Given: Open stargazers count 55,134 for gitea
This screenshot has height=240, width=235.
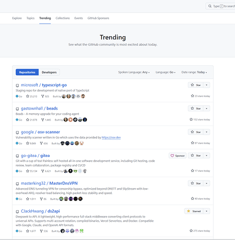Looking at the screenshot, I should 32,171.
